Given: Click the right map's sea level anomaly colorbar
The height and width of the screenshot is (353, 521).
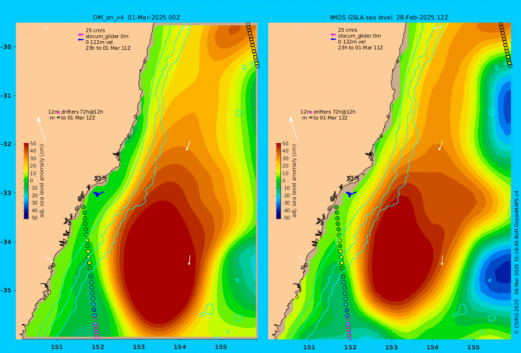Looking at the screenshot, I should (x=279, y=181).
